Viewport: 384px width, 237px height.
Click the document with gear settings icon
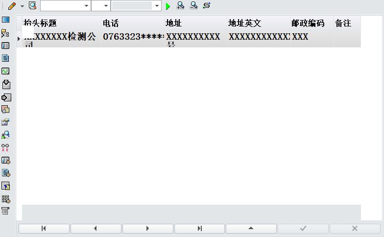6,173
